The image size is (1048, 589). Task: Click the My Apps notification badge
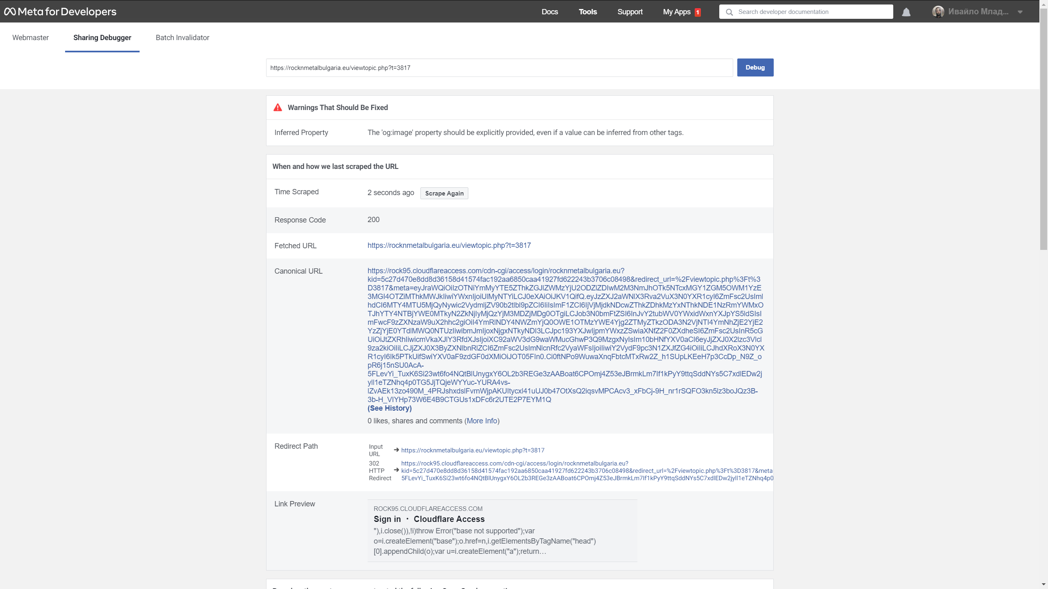697,12
